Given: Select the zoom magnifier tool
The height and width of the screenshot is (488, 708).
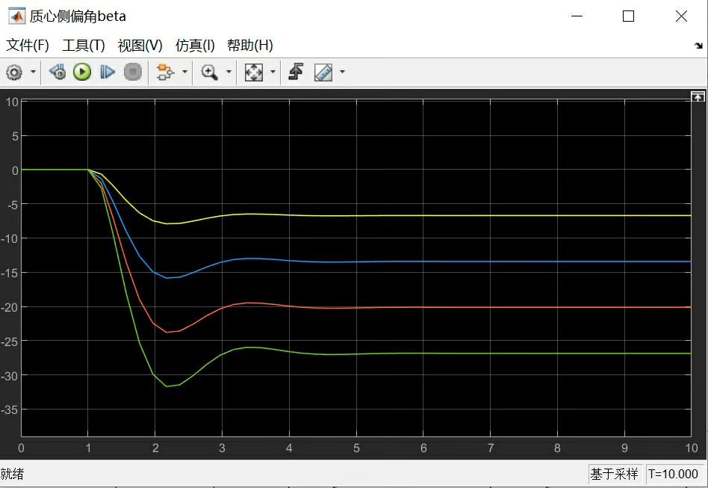Looking at the screenshot, I should click(209, 72).
